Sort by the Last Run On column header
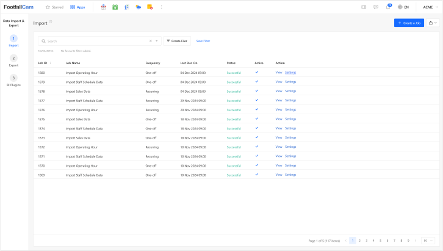 coord(189,63)
